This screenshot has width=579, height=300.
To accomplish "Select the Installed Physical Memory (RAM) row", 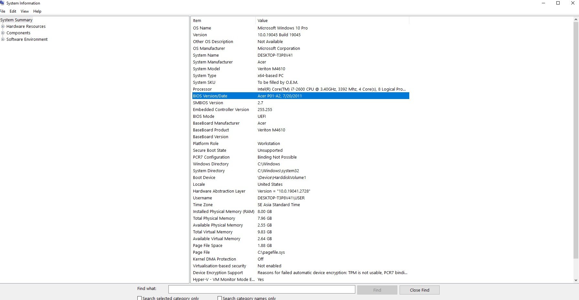I will click(x=301, y=212).
